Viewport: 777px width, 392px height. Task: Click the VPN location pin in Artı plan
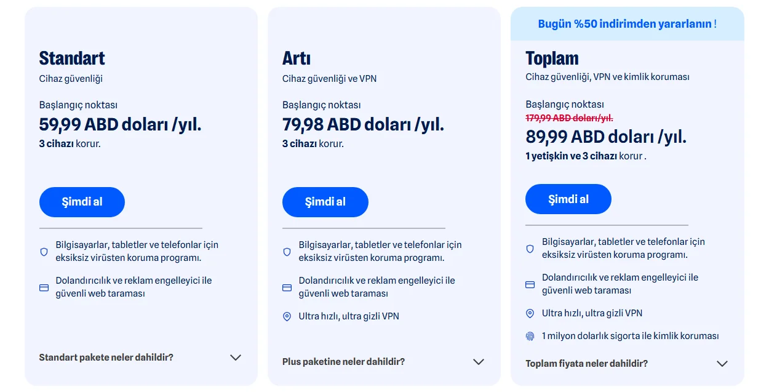click(287, 316)
